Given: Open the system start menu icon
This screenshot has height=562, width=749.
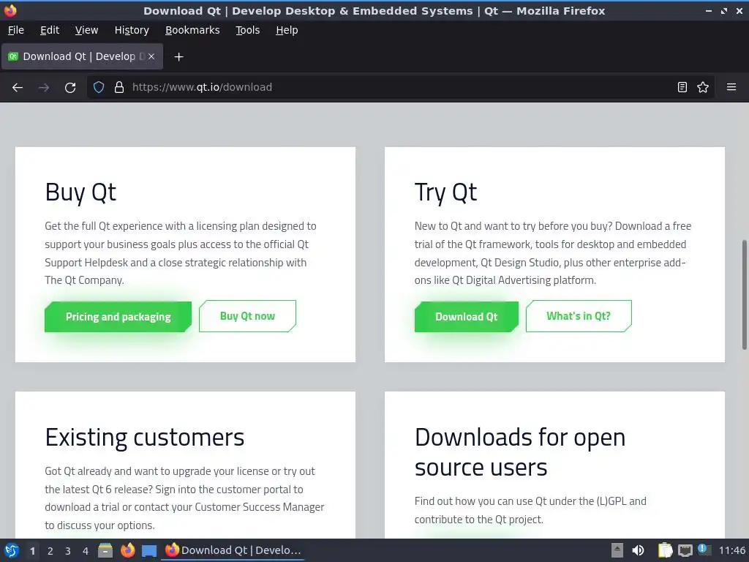Looking at the screenshot, I should click(x=11, y=550).
